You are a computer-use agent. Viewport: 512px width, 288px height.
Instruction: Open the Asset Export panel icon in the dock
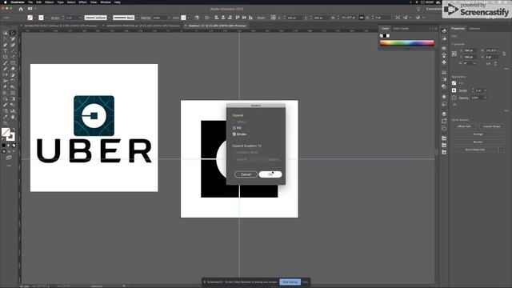tap(444, 121)
